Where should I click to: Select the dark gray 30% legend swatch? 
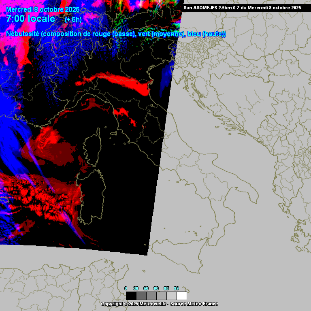click(141, 296)
